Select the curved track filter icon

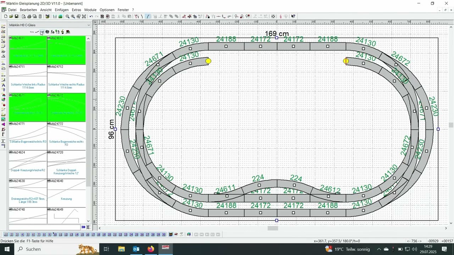click(37, 32)
